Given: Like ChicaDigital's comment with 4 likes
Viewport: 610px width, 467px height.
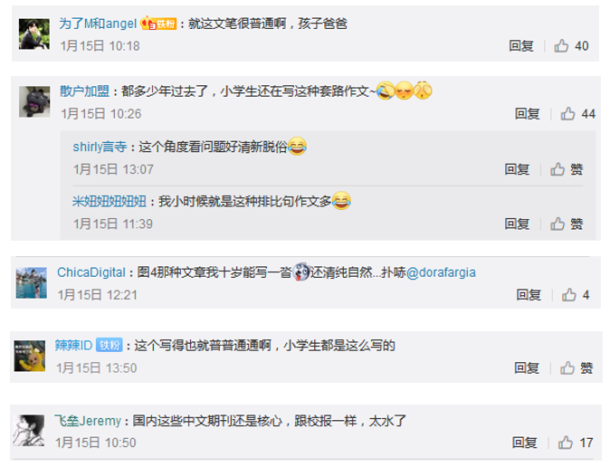Looking at the screenshot, I should pyautogui.click(x=568, y=295).
